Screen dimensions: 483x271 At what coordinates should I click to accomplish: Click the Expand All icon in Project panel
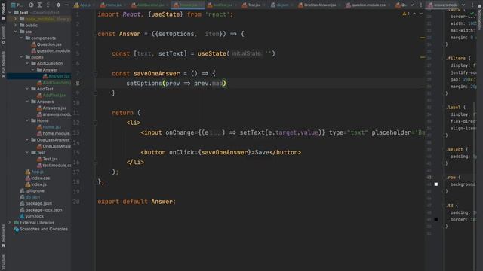(40, 5)
